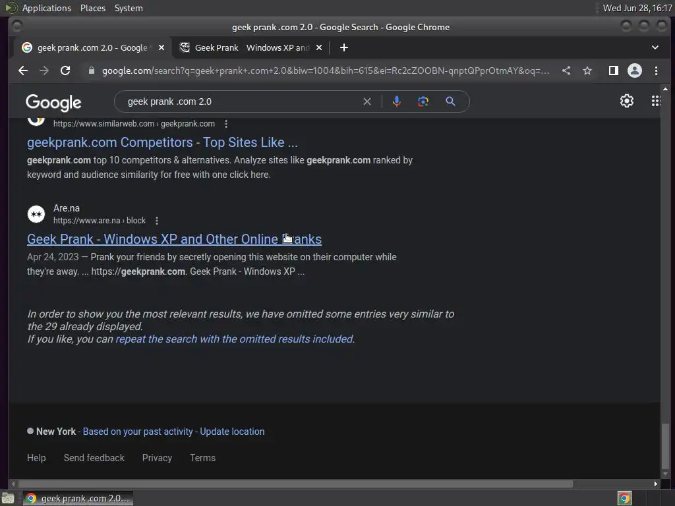Click the scroll up arrow of vertical scrollbar
Screen dimensions: 675x506
coord(666,89)
